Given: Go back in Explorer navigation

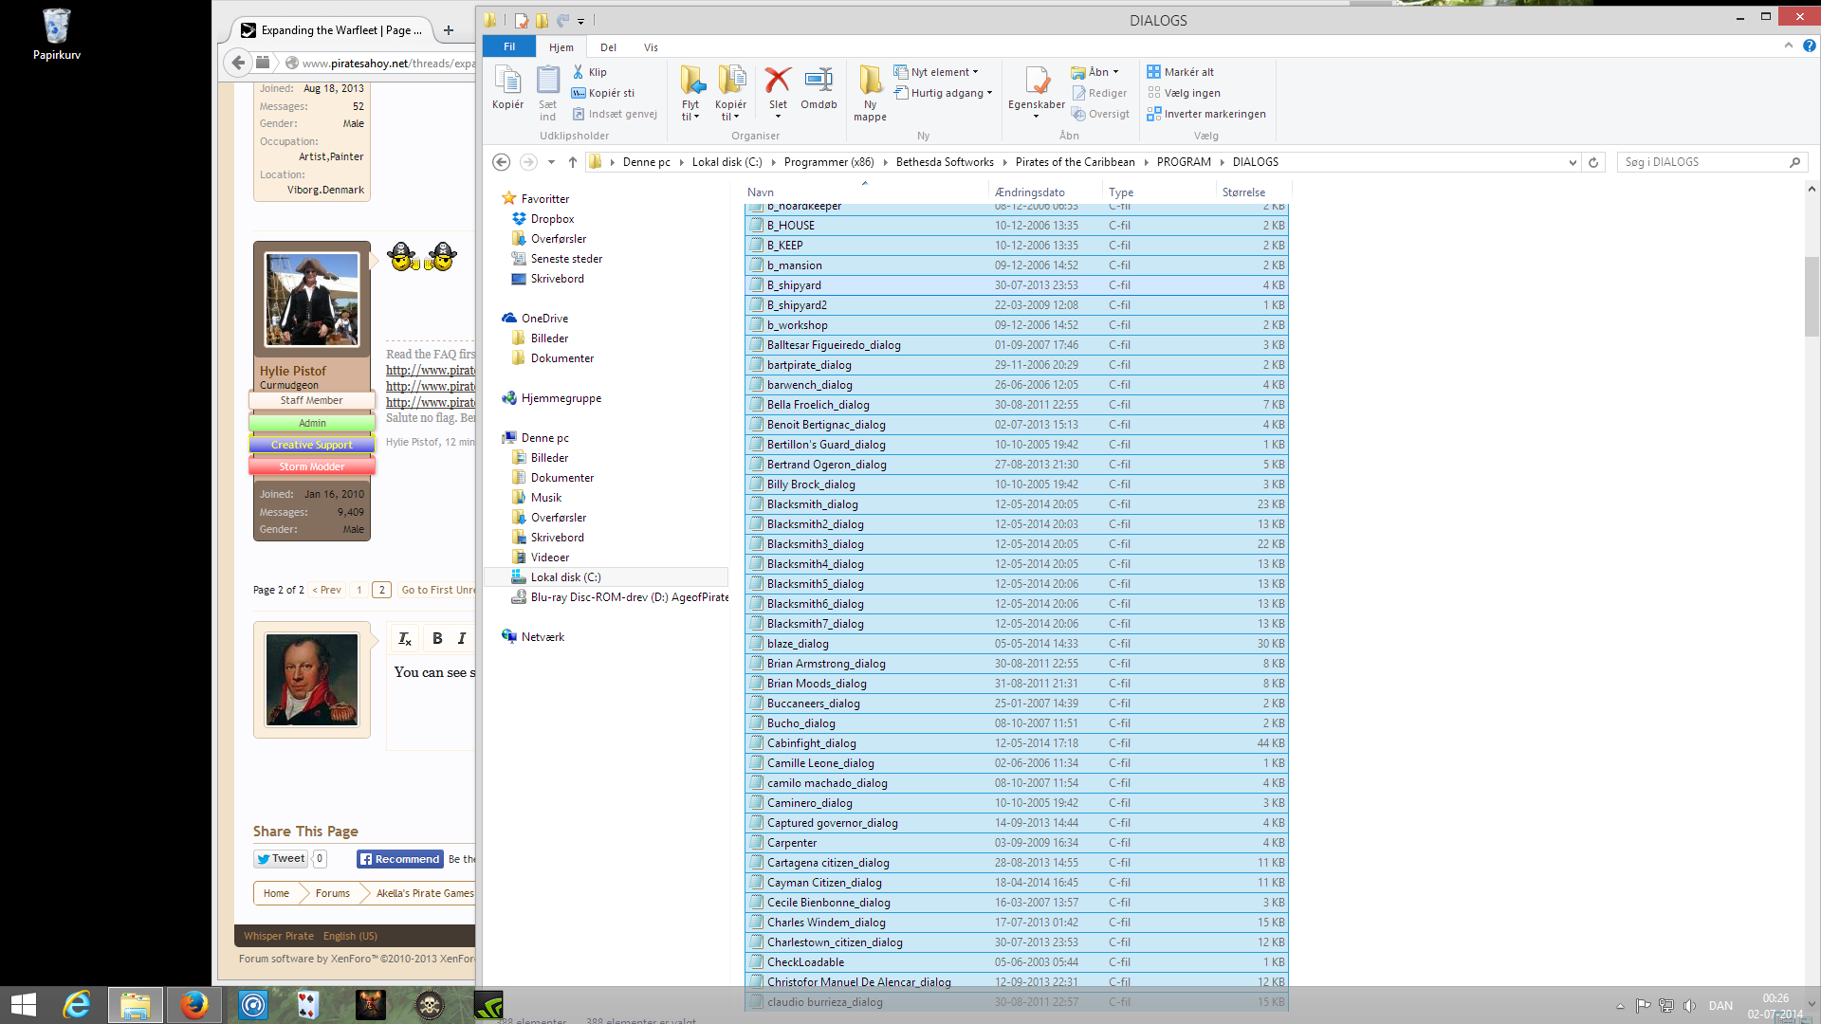Looking at the screenshot, I should [x=502, y=162].
